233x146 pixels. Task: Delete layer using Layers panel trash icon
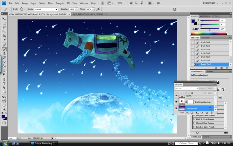pos(212,113)
